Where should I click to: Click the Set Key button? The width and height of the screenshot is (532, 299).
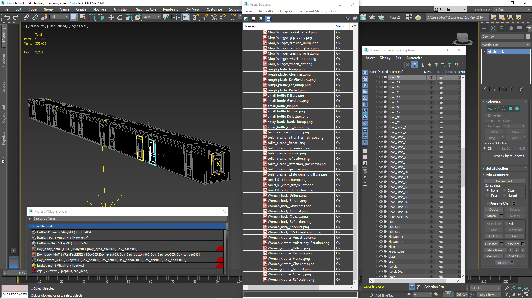click(461, 295)
